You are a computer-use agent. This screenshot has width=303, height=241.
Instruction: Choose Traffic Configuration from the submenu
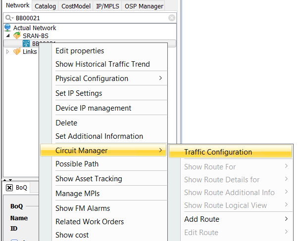(218, 152)
